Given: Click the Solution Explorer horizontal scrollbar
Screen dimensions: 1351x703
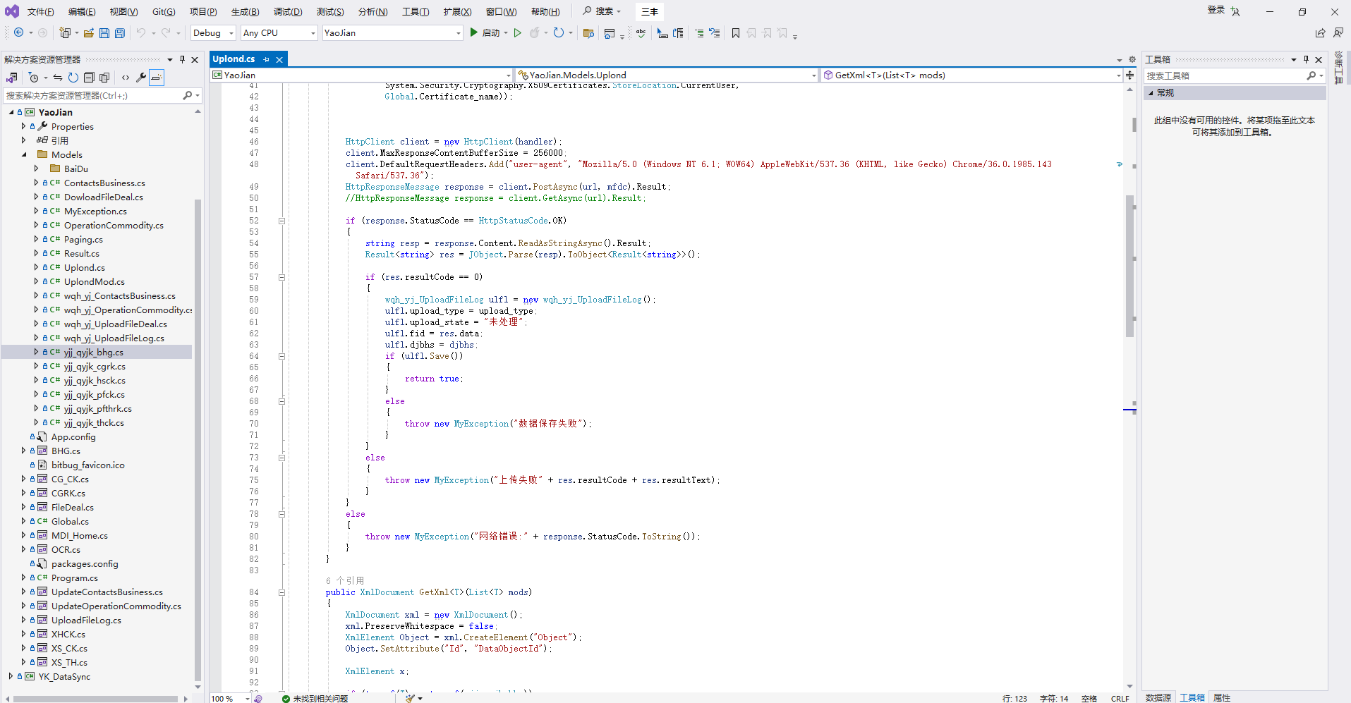Looking at the screenshot, I should 95,699.
